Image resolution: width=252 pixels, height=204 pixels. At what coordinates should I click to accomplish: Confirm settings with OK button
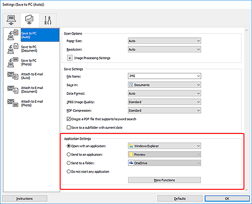[x=227, y=198]
